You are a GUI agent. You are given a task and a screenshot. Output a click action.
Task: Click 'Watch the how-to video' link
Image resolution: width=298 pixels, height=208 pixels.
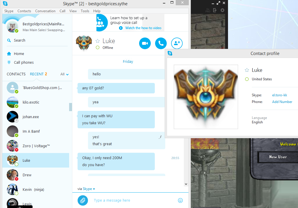pos(143,28)
